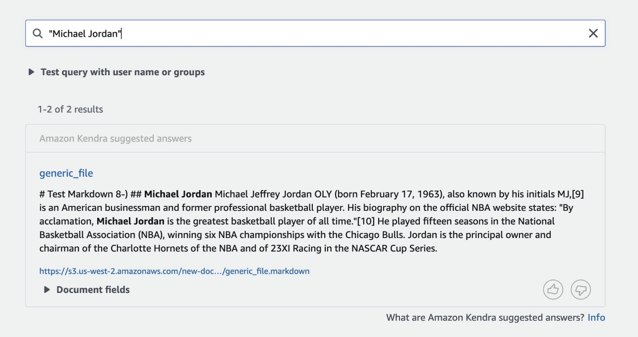
Task: Click the "Amazon Kendra suggested answers" header text
Action: [x=116, y=139]
